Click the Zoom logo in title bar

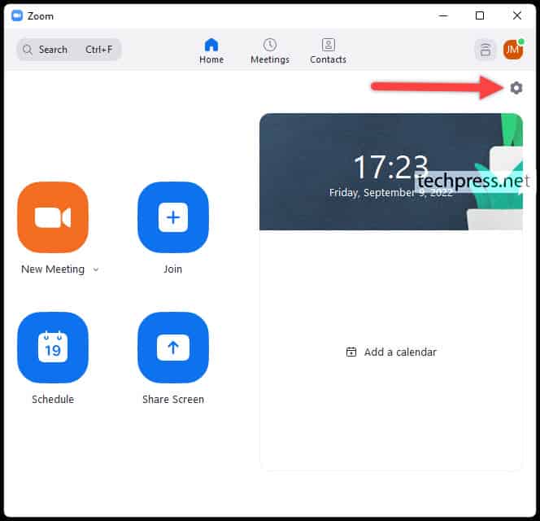(17, 15)
